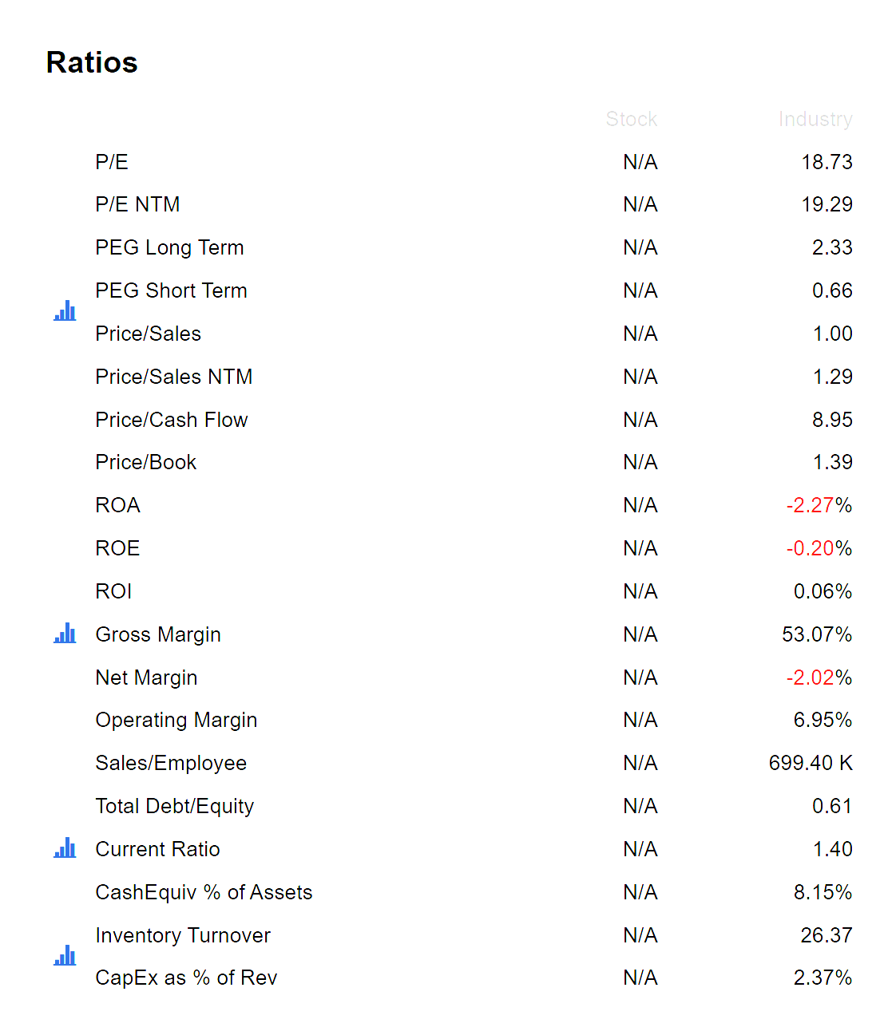Click the PEG Long Term label
The height and width of the screenshot is (1031, 888).
click(169, 247)
